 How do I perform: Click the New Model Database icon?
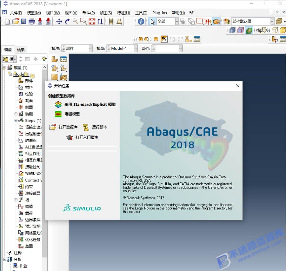point(7,22)
